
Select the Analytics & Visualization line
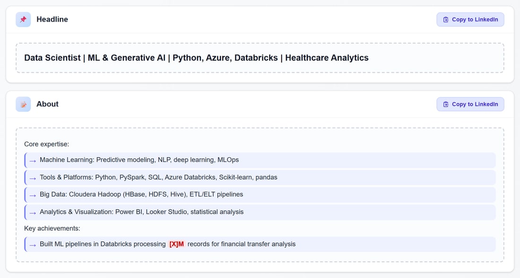pyautogui.click(x=260, y=212)
